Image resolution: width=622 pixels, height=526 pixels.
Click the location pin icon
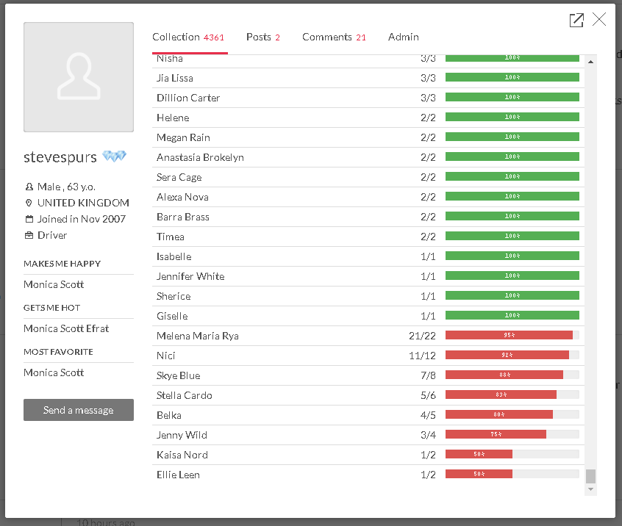29,203
